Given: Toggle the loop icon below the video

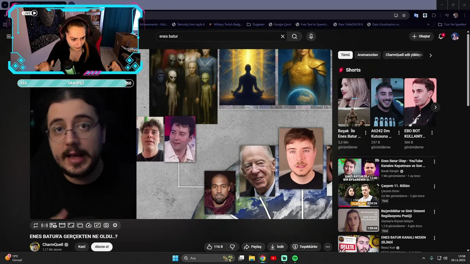Looking at the screenshot, I should (36, 225).
